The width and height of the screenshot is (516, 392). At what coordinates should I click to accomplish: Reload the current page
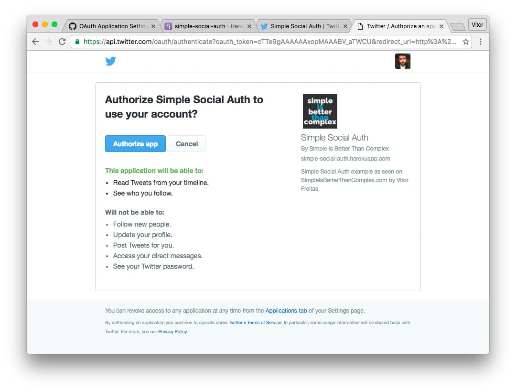tap(62, 42)
